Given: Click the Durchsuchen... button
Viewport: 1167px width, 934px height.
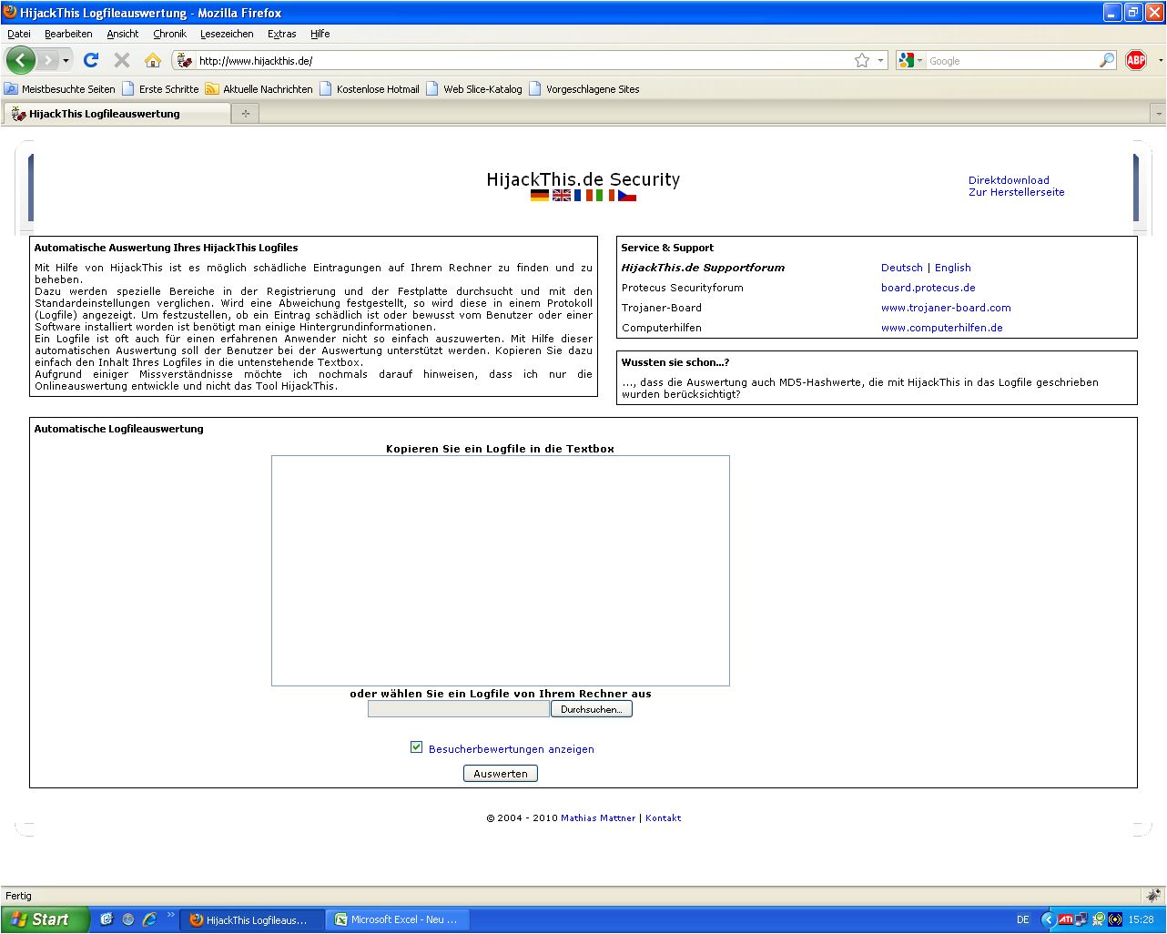Looking at the screenshot, I should pyautogui.click(x=591, y=709).
